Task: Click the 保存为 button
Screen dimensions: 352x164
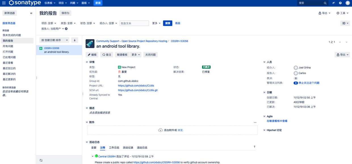Action: pyautogui.click(x=65, y=13)
